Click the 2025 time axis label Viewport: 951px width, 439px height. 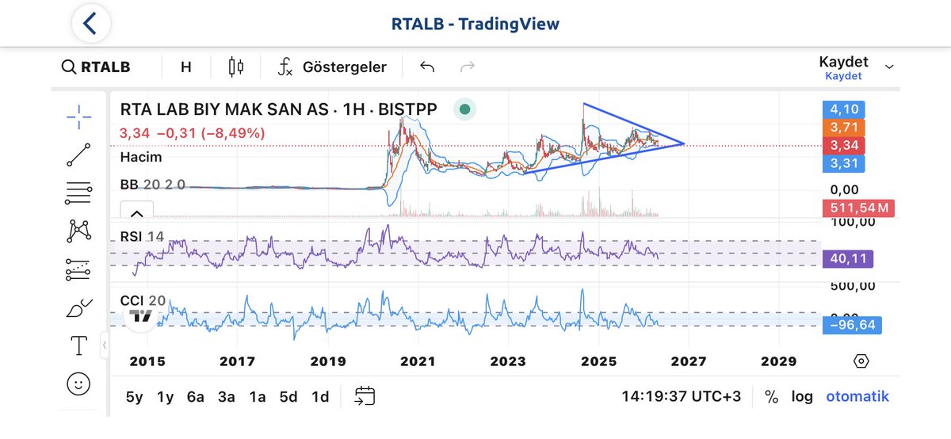598,361
